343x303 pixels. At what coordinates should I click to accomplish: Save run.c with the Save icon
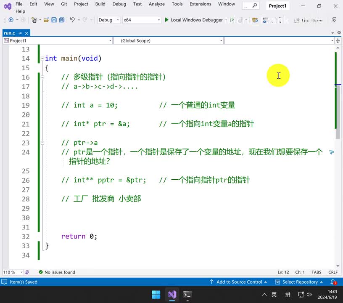[54, 20]
